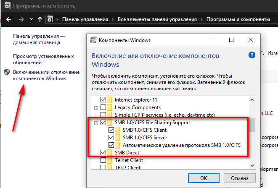
Task: Select Все элементы панели управления breadcrumb
Action: (157, 19)
